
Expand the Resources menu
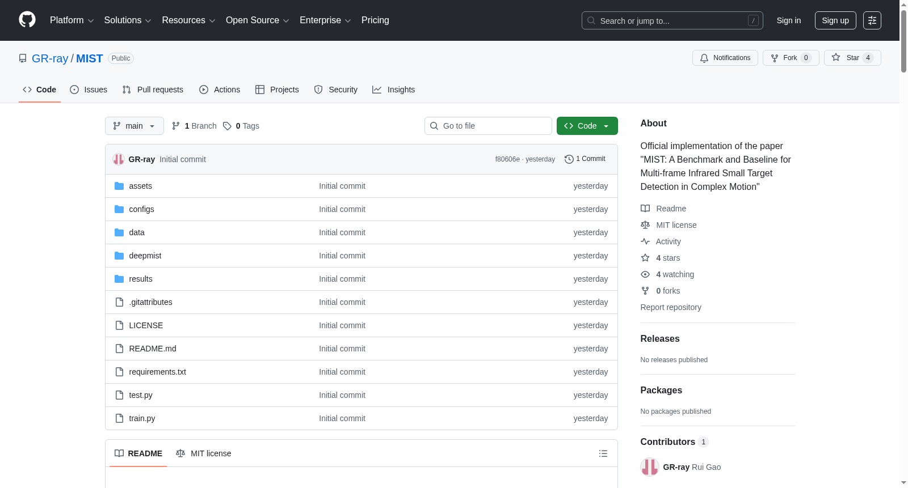pyautogui.click(x=188, y=20)
